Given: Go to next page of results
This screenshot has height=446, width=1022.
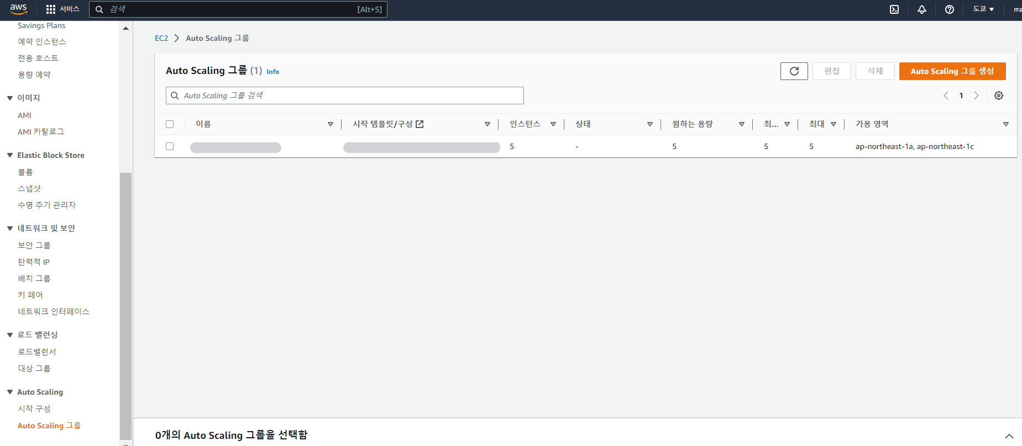Looking at the screenshot, I should pyautogui.click(x=977, y=95).
